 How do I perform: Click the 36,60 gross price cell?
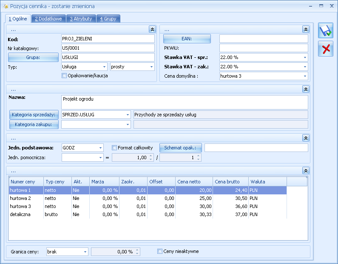click(231, 206)
